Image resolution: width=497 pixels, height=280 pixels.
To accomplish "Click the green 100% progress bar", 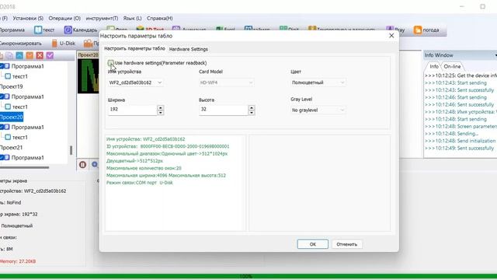I will [x=248, y=276].
